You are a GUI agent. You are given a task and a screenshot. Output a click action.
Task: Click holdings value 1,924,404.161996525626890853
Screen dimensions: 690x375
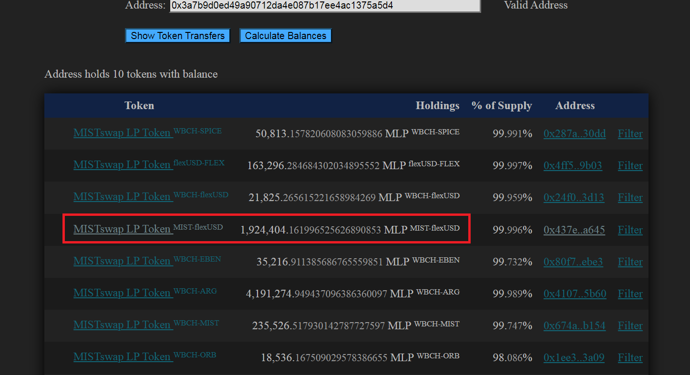click(x=310, y=230)
